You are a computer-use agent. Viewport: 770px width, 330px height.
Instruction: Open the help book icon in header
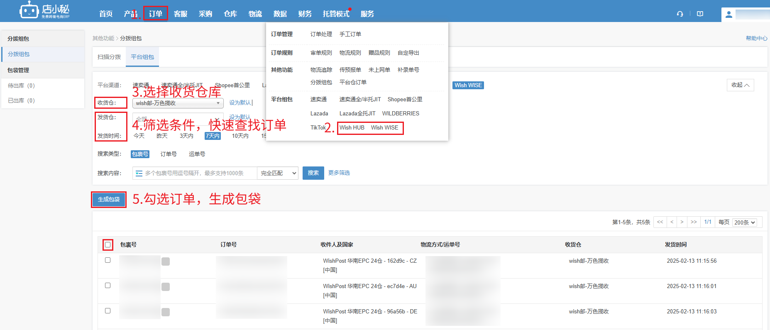point(700,14)
